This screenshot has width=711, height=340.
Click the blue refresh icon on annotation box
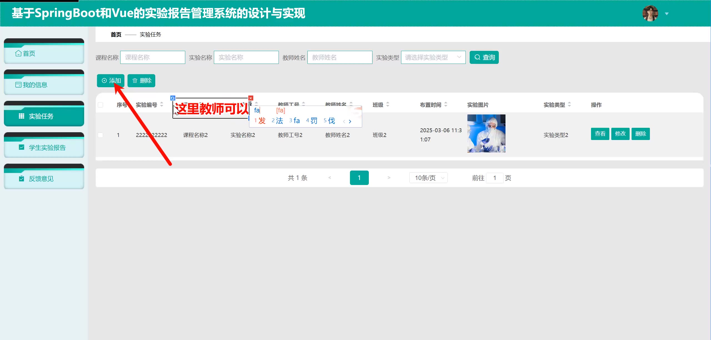[x=172, y=98]
